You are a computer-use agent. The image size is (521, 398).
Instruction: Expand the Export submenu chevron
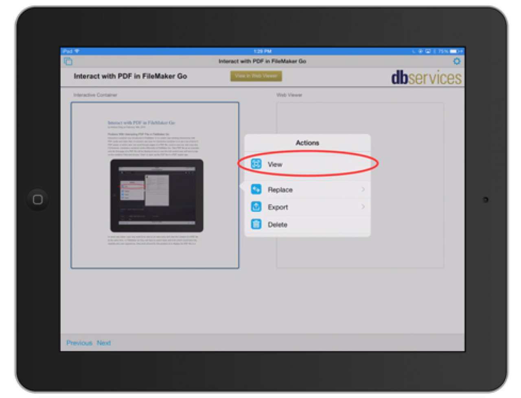363,207
